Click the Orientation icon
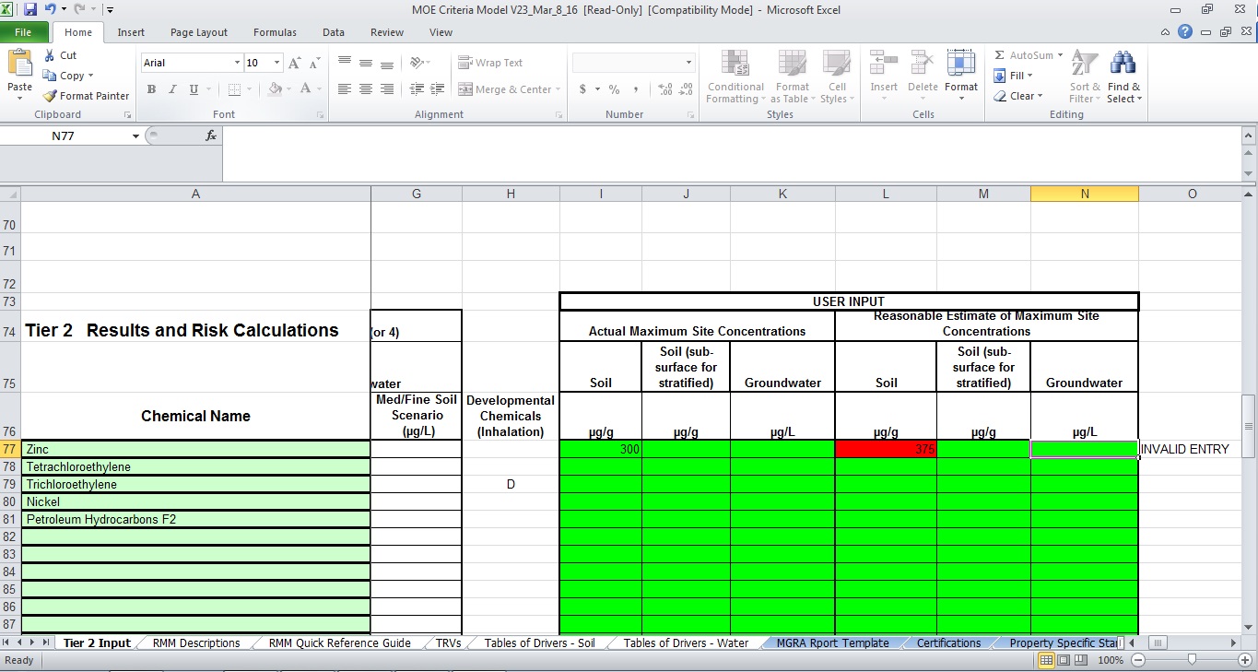 (417, 62)
